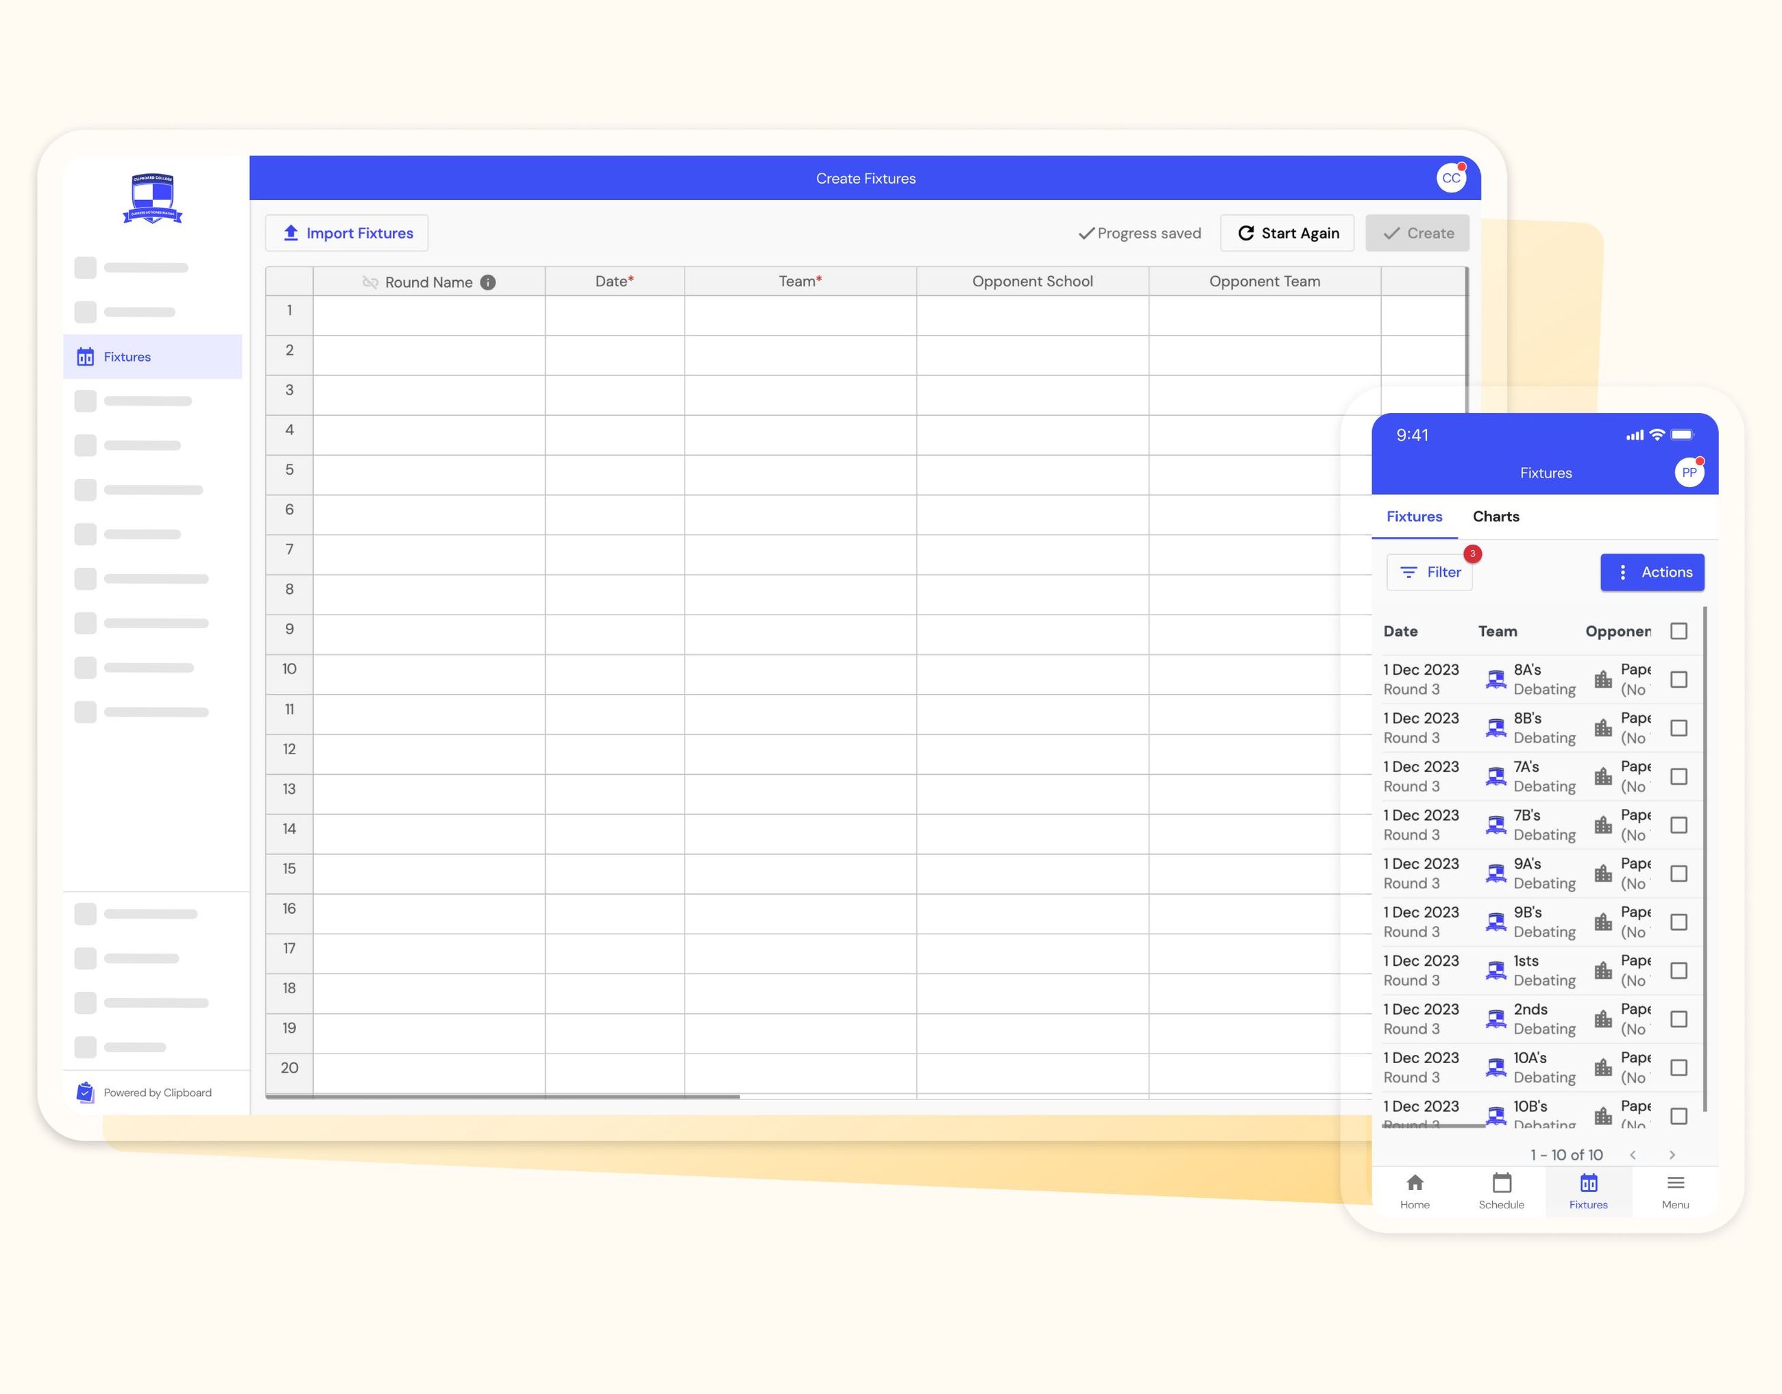1782x1394 pixels.
Task: Click the previous page chevron in pagination
Action: click(1633, 1155)
